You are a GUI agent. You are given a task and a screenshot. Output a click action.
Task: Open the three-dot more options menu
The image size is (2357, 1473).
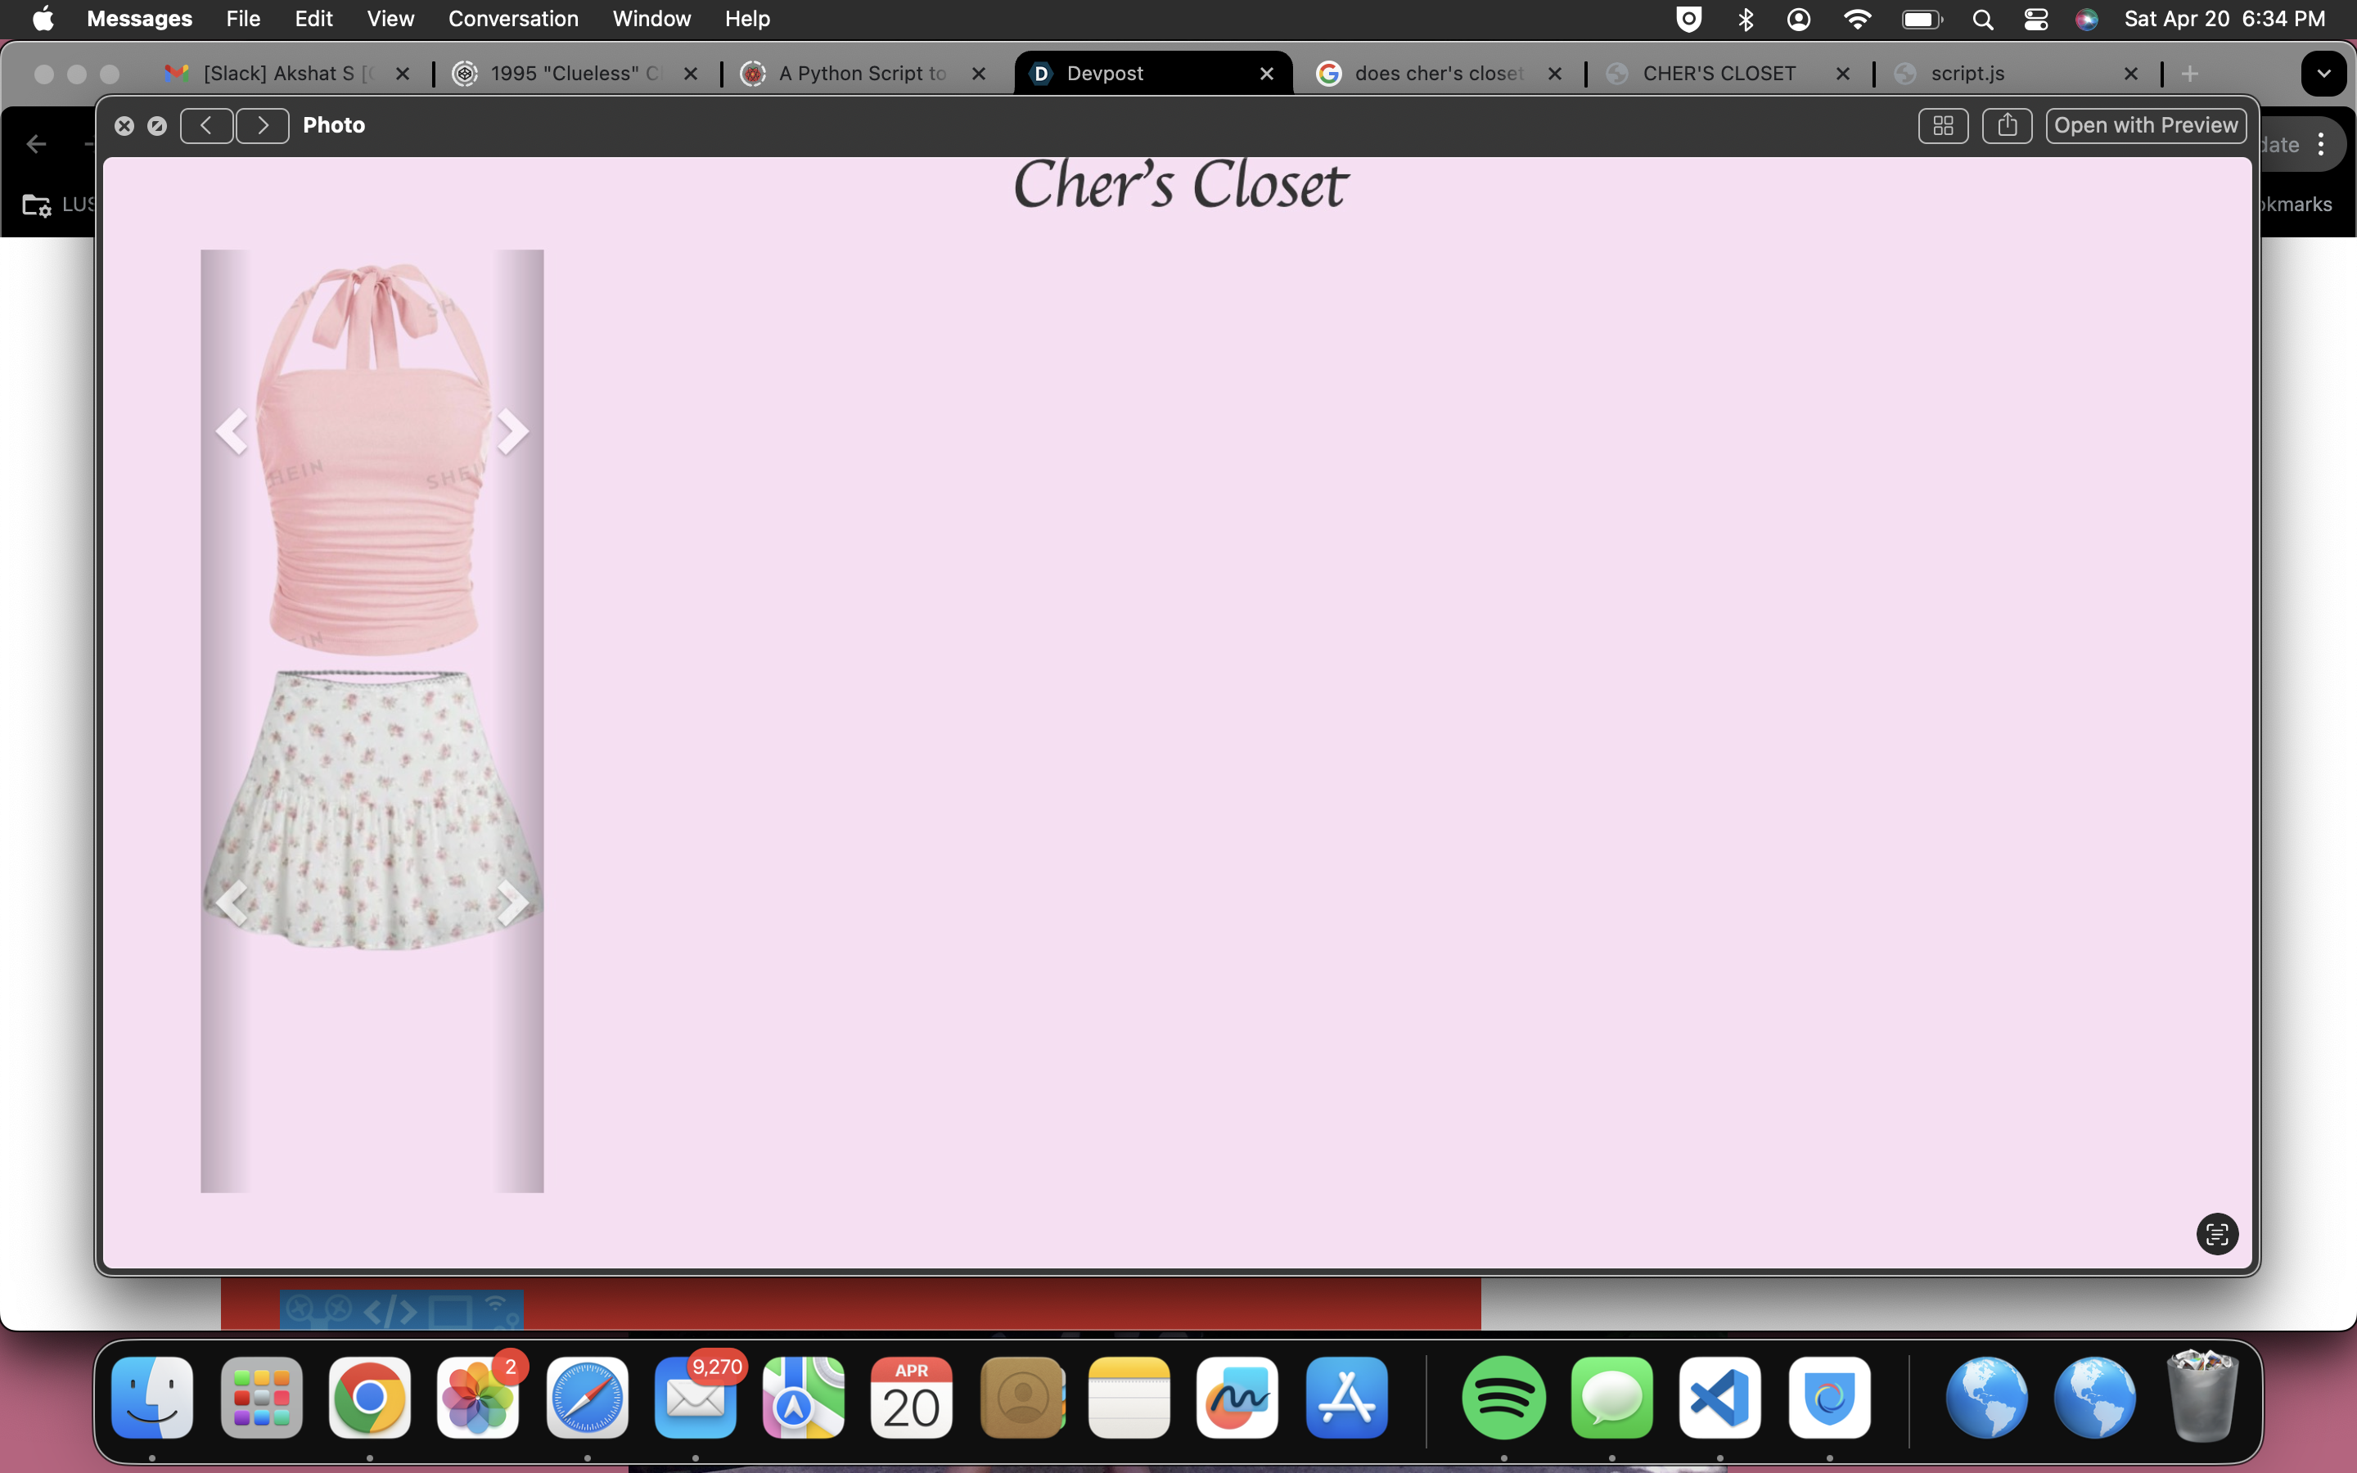[x=2322, y=143]
